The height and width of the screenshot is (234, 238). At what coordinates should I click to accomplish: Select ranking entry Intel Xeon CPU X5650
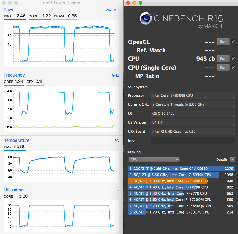pyautogui.click(x=182, y=169)
